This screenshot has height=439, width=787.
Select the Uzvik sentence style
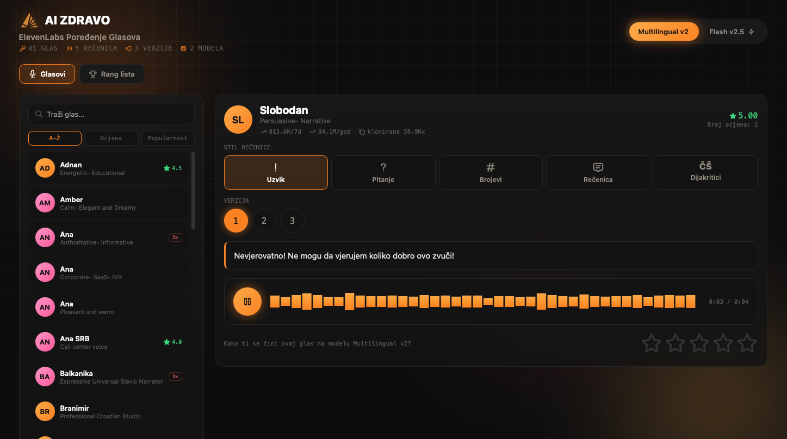click(276, 172)
